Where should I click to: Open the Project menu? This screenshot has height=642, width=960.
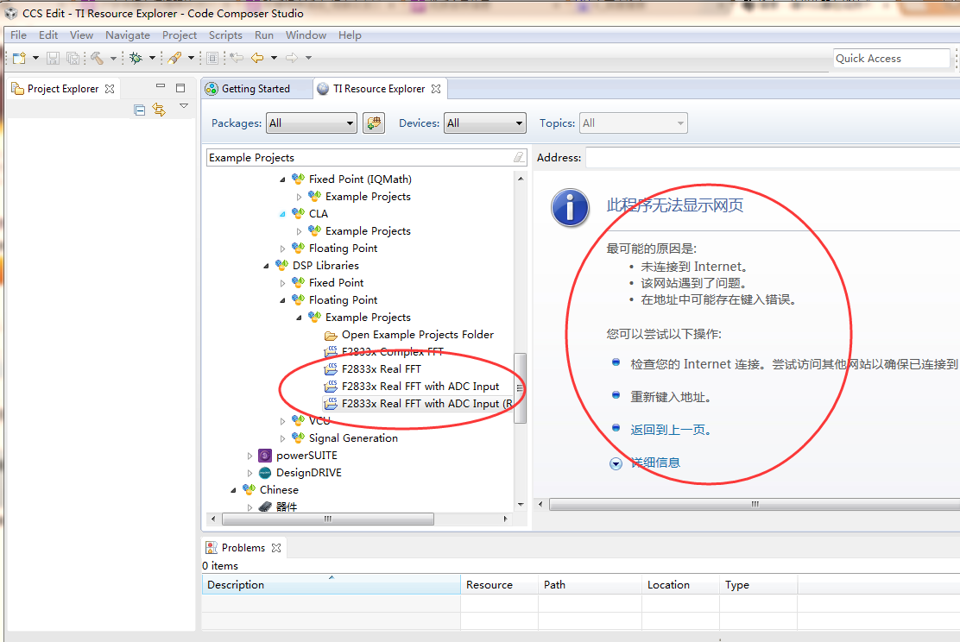pos(180,35)
